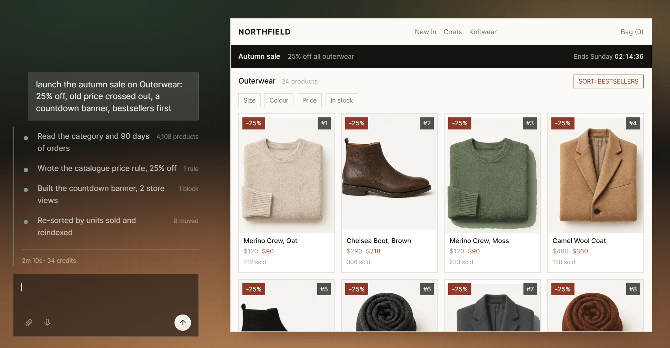670x348 pixels.
Task: Click the #4 rank badge
Action: [633, 123]
